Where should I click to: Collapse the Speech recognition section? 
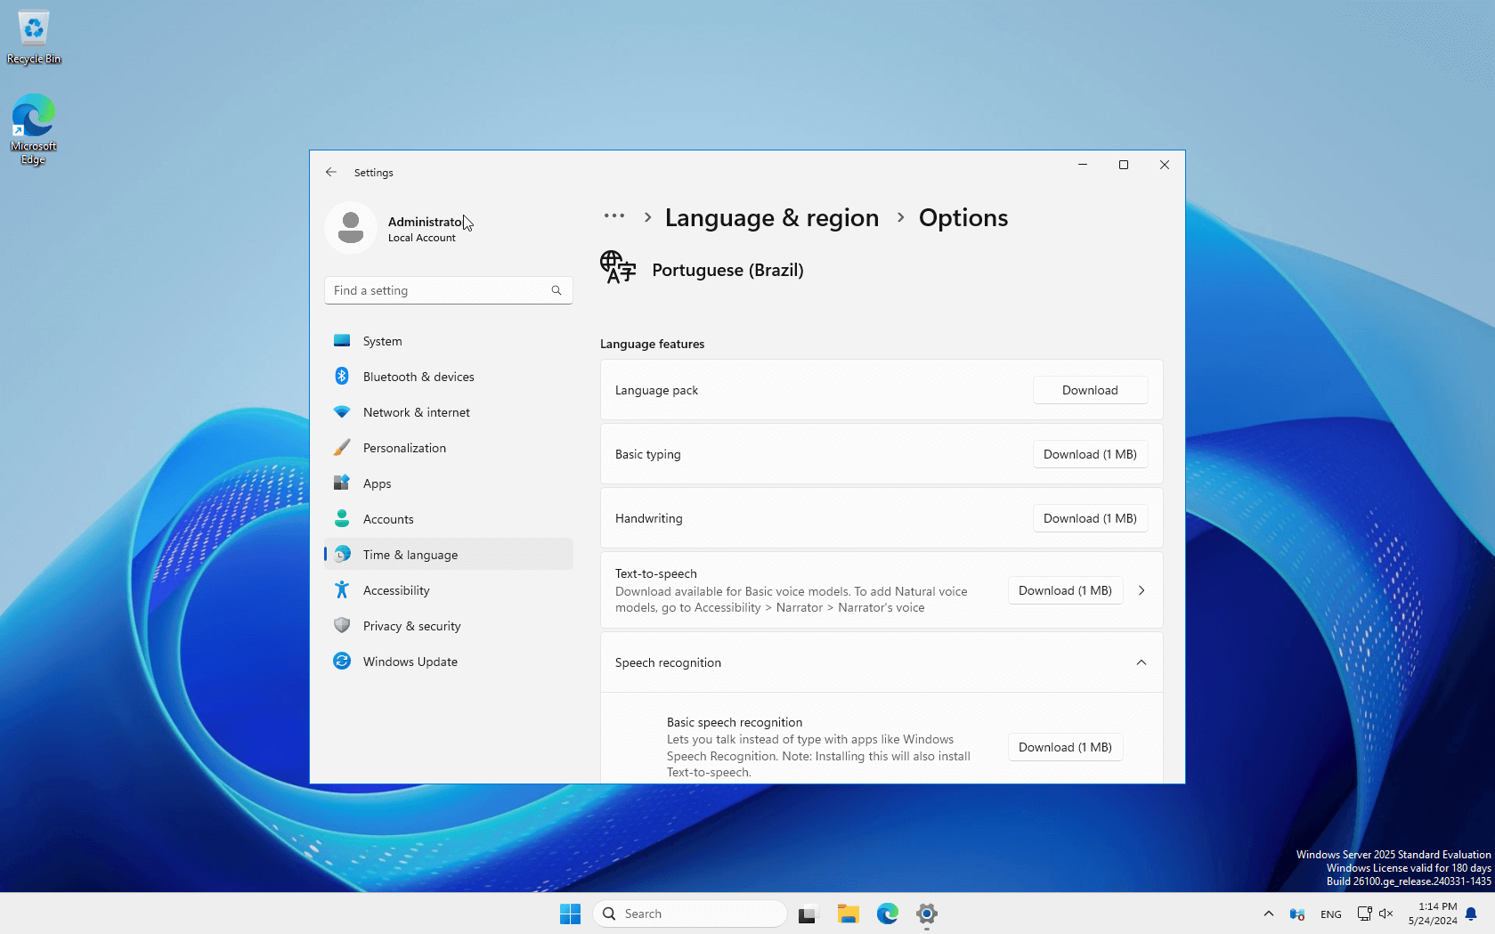click(1141, 662)
